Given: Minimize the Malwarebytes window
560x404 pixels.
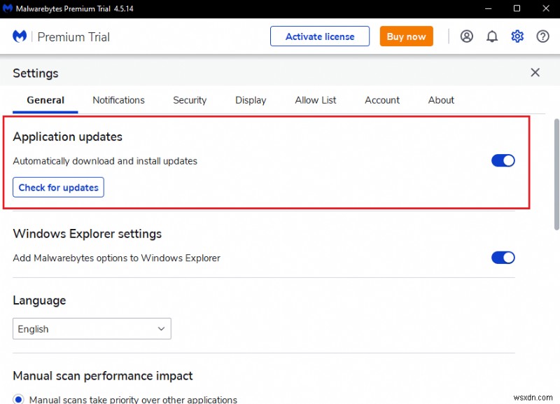Looking at the screenshot, I should tap(488, 8).
